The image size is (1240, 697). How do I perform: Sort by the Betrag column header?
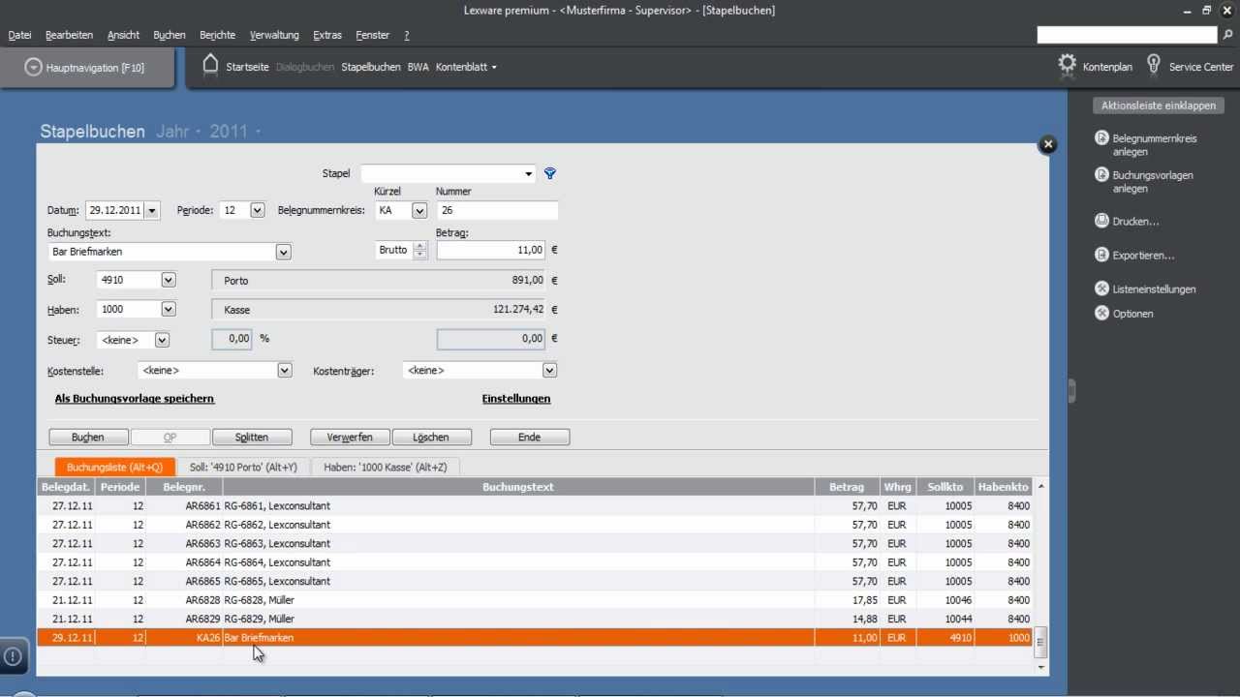click(847, 487)
